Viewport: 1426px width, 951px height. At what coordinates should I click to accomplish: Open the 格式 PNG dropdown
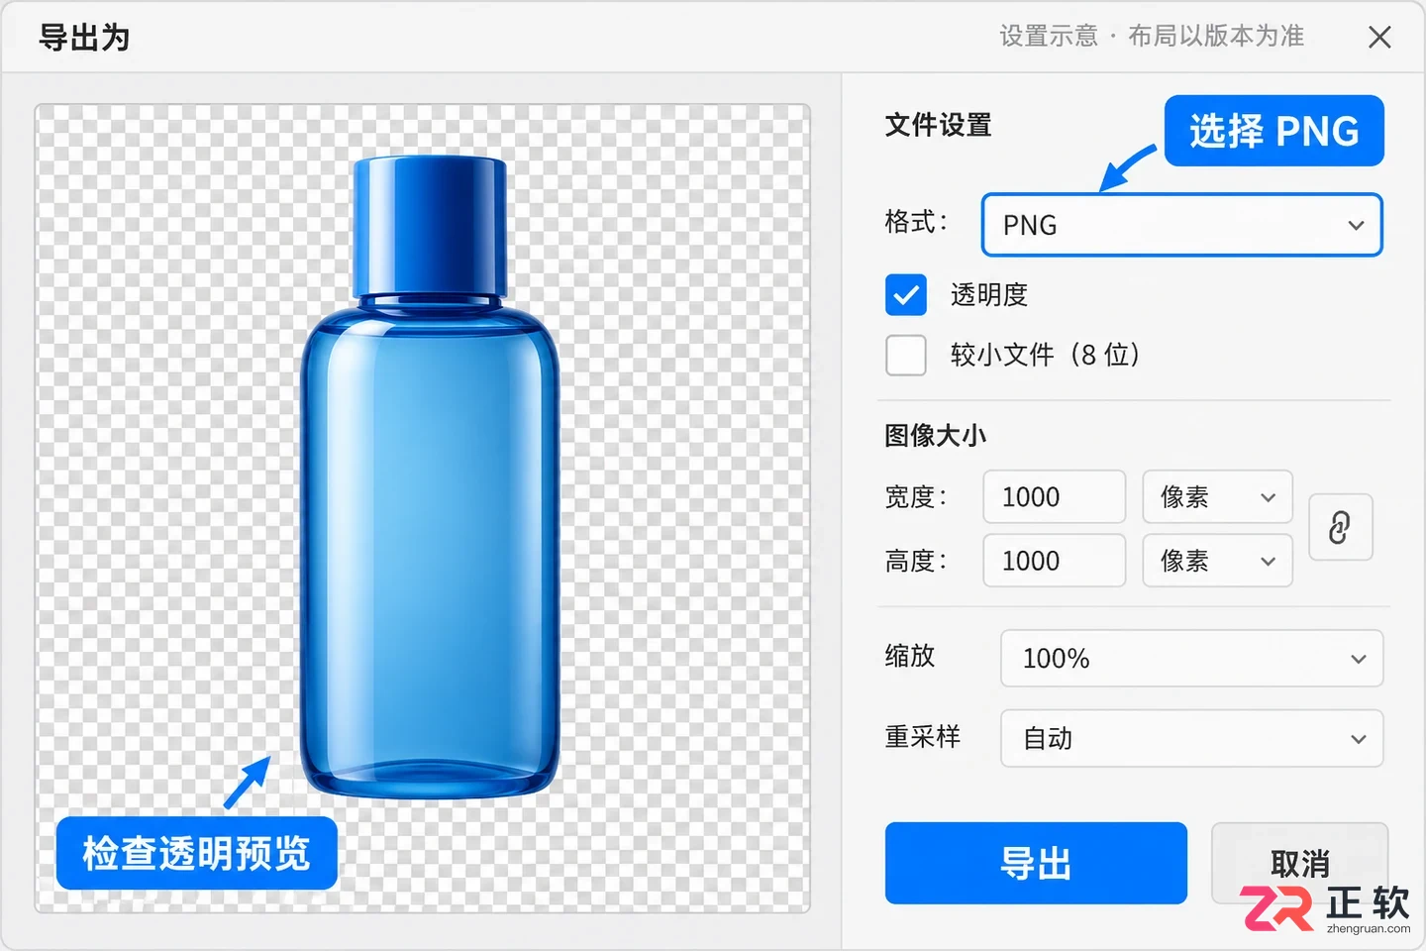coord(1182,225)
